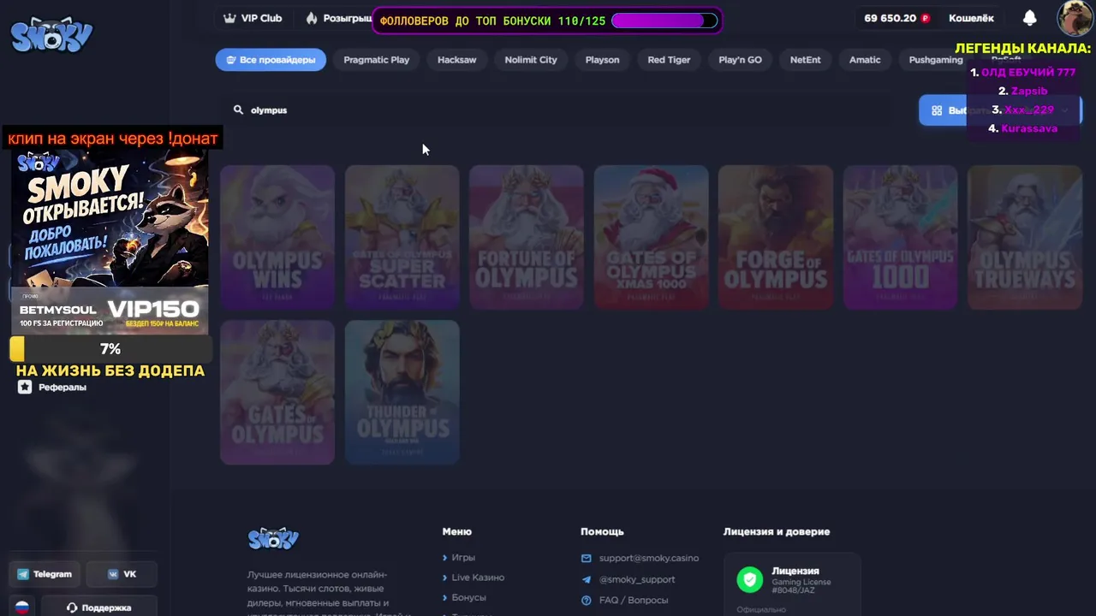Open notifications bell icon

[x=1030, y=18]
